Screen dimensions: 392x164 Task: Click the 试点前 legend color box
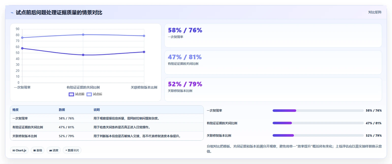coord(71,94)
